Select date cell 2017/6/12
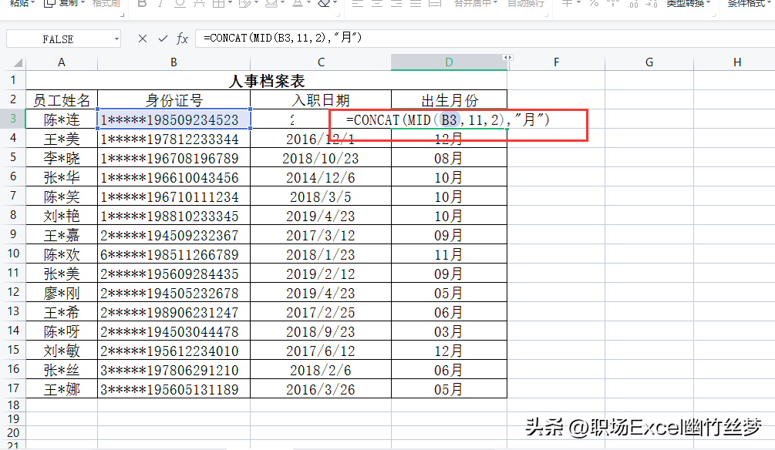775x450 pixels. coord(321,351)
